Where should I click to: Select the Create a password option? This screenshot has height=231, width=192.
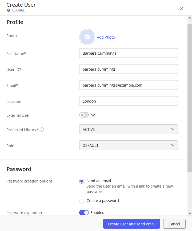(x=82, y=201)
